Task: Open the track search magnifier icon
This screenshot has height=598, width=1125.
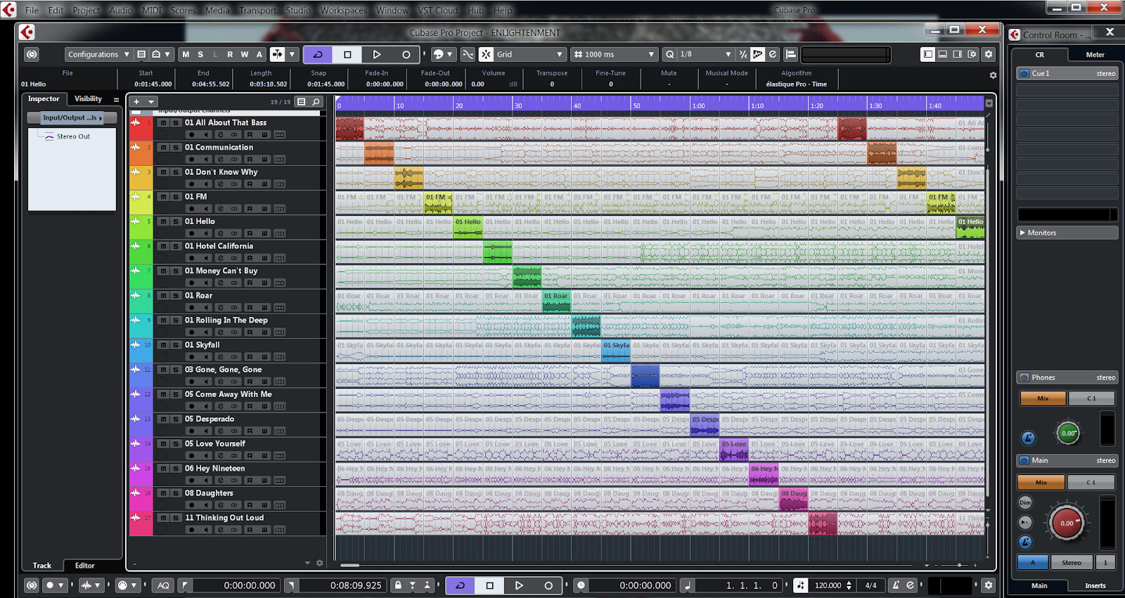Action: pos(316,102)
